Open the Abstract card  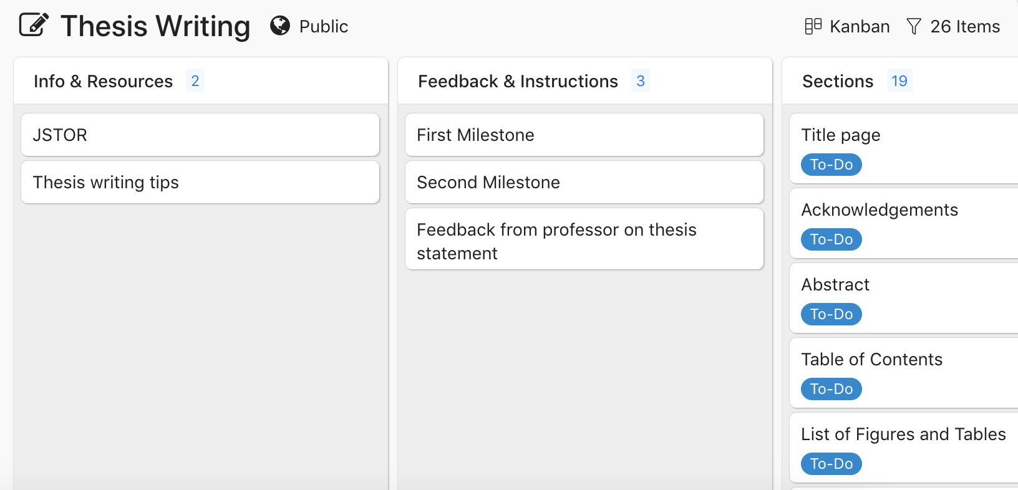click(x=904, y=298)
